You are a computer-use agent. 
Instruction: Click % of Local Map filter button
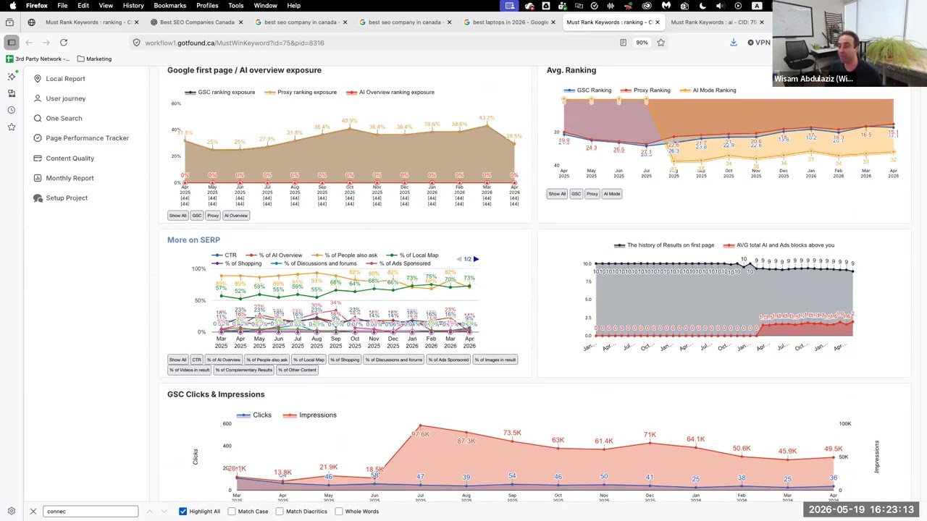[x=309, y=360]
